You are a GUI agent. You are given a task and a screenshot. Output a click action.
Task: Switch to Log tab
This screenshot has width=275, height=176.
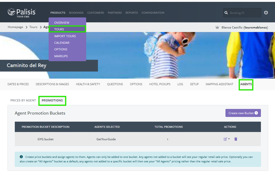point(180,84)
